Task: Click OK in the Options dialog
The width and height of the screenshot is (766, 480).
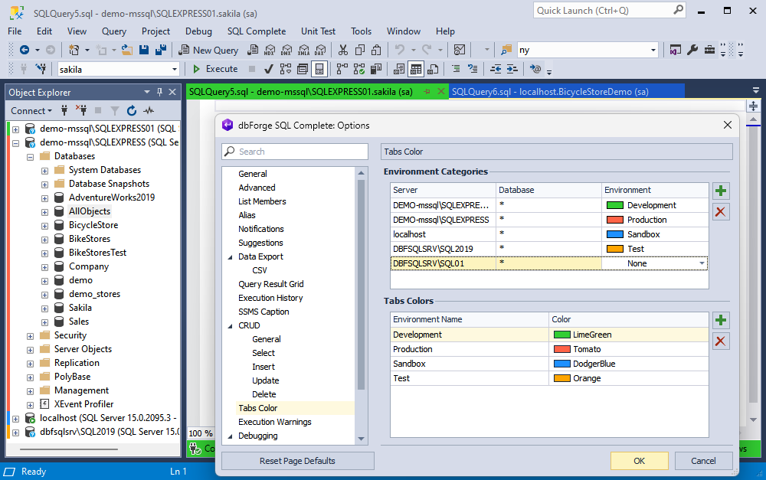Action: (x=639, y=460)
